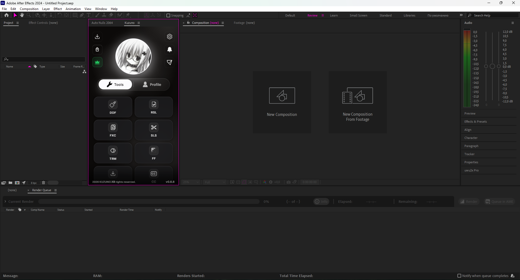The height and width of the screenshot is (280, 520).
Task: Select the Zoom magnifier tool
Action: pyautogui.click(x=29, y=15)
